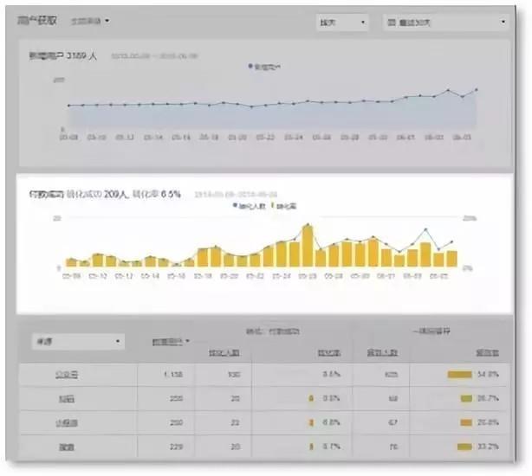
Task: Click the small conversion-rate bar in the second row
Action: (311, 398)
